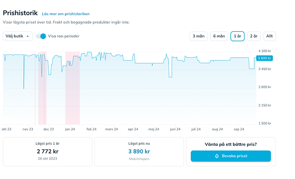Click the '2 772 kr' lowest price value
This screenshot has height=179, width=295.
[47, 151]
